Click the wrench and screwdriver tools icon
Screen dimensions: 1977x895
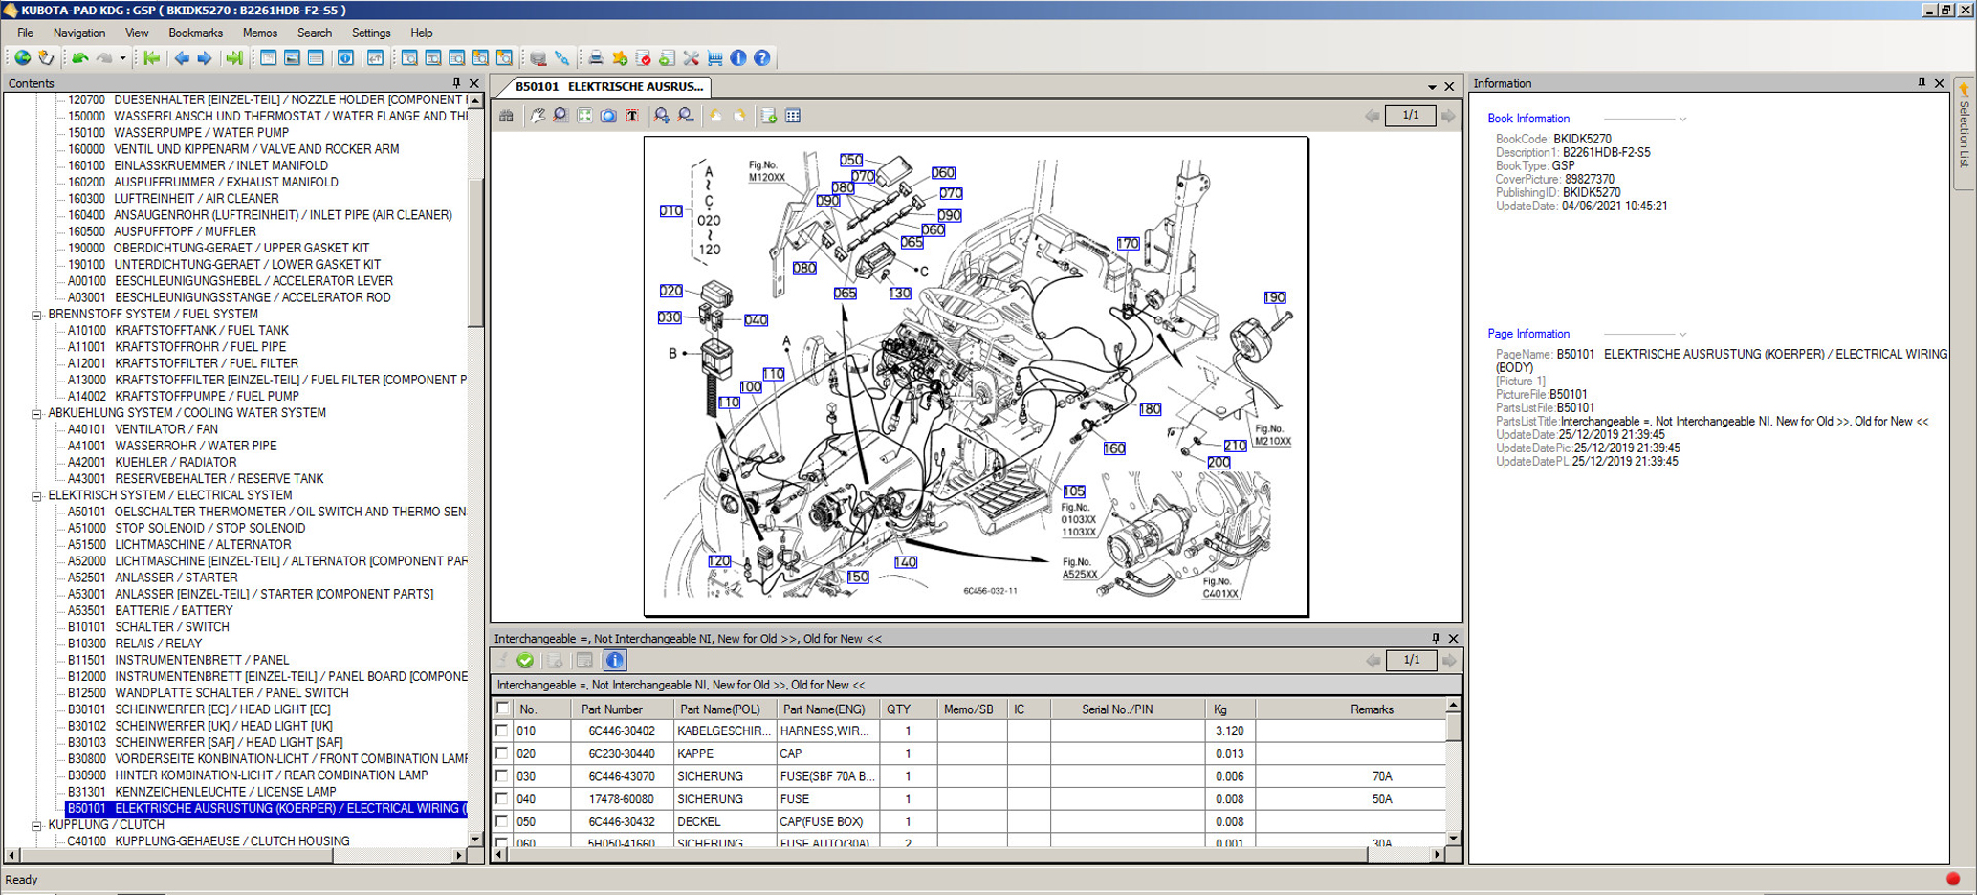692,58
